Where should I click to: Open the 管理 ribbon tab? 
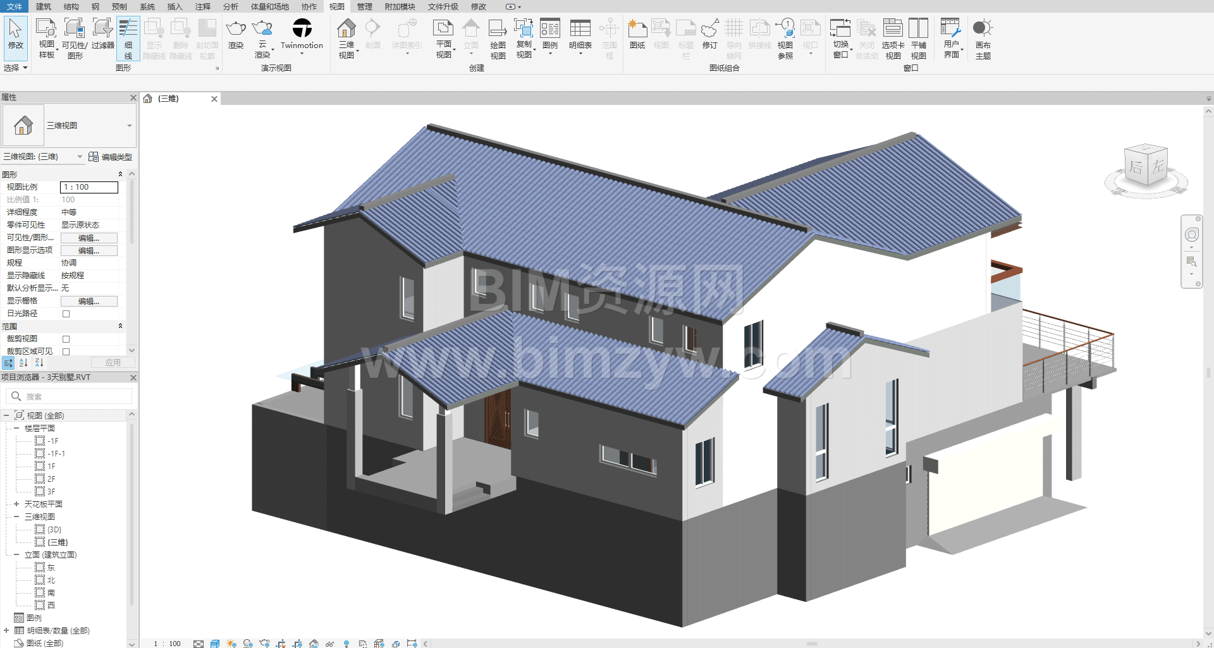tap(365, 6)
